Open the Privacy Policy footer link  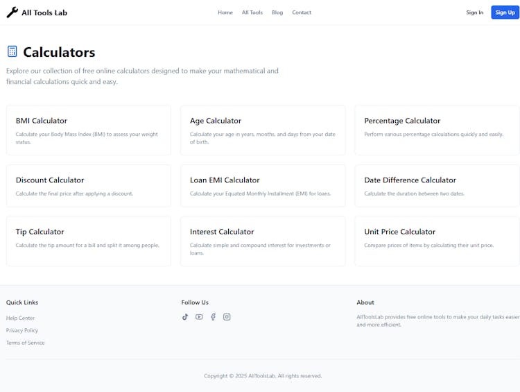(22, 331)
